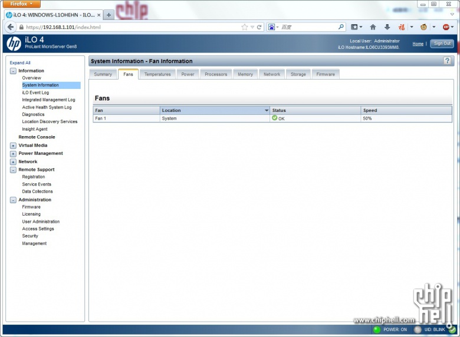The image size is (460, 337).
Task: Collapse the Remote Support section
Action: 13,170
